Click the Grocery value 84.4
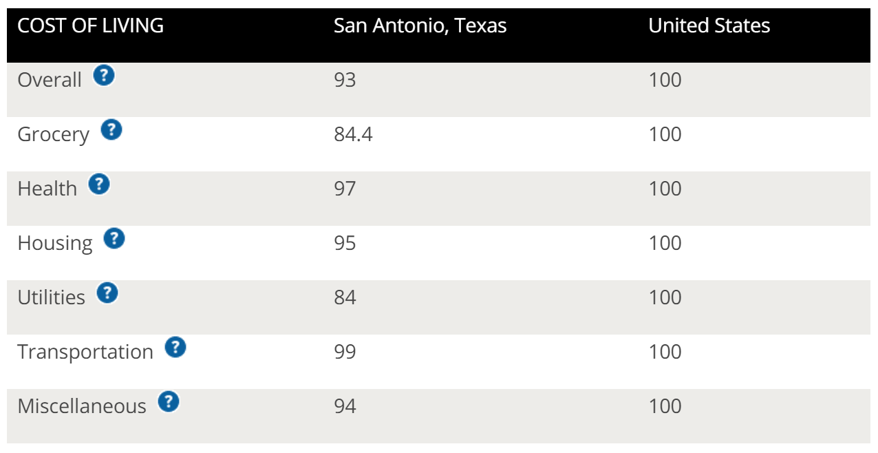The image size is (878, 453). point(353,134)
